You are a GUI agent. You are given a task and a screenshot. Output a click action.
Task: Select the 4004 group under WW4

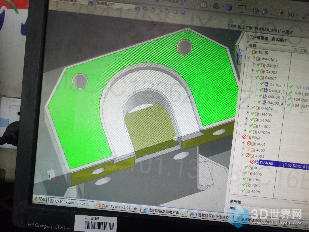click(x=258, y=168)
